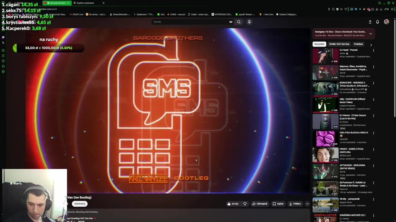Screen dimensions: 396x222
Task: Open VIXA PIXA SLUCHAJ MIXA thumbnail
Action: 325,138
